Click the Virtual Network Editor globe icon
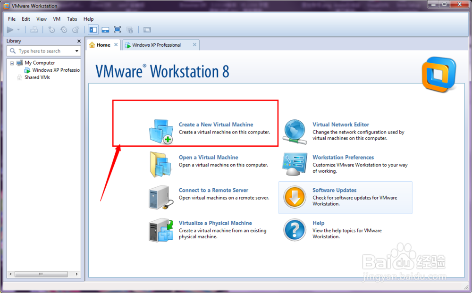Viewport: 472px width, 293px height. coord(295,132)
